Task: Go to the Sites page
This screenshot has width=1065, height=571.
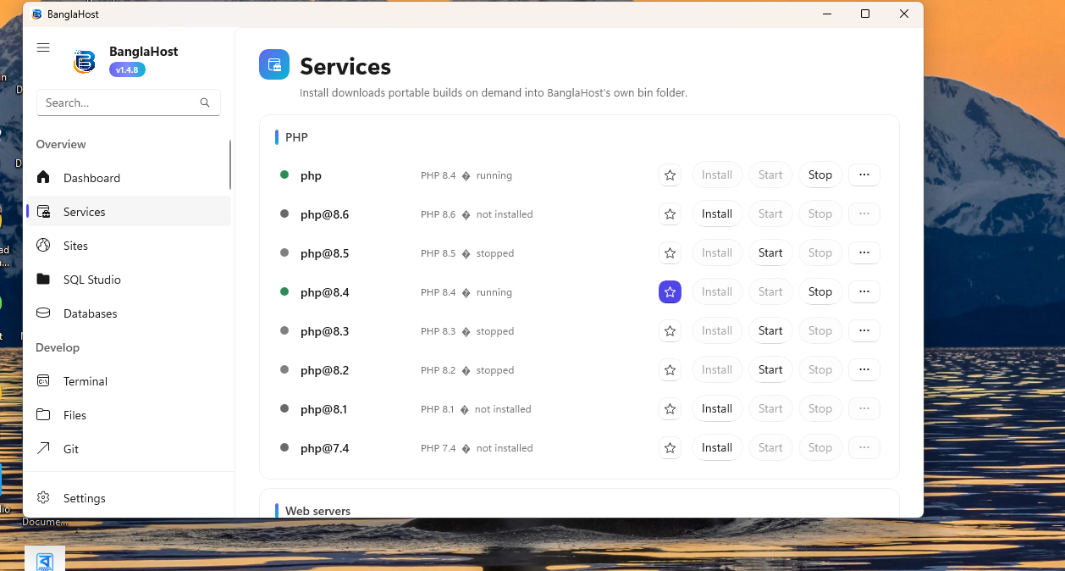Action: click(129, 245)
